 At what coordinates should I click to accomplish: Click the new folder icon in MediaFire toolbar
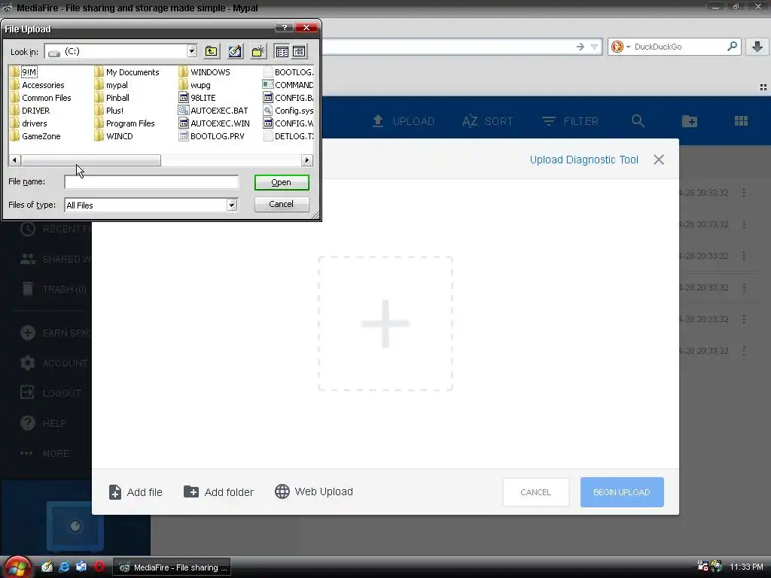(x=690, y=121)
